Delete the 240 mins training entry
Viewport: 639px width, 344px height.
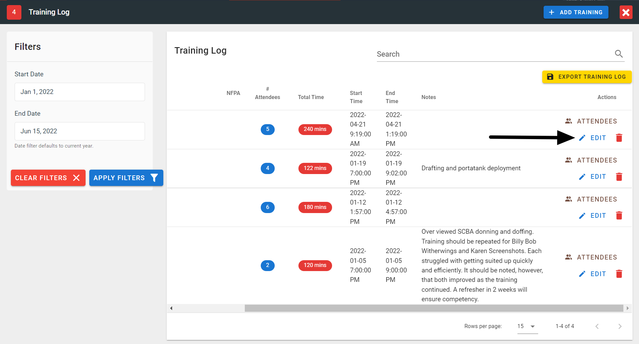click(x=619, y=138)
